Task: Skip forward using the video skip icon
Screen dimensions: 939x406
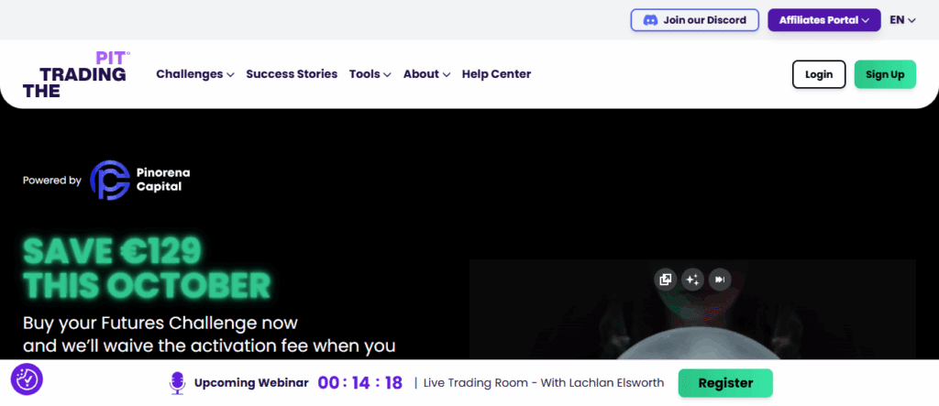Action: [720, 280]
